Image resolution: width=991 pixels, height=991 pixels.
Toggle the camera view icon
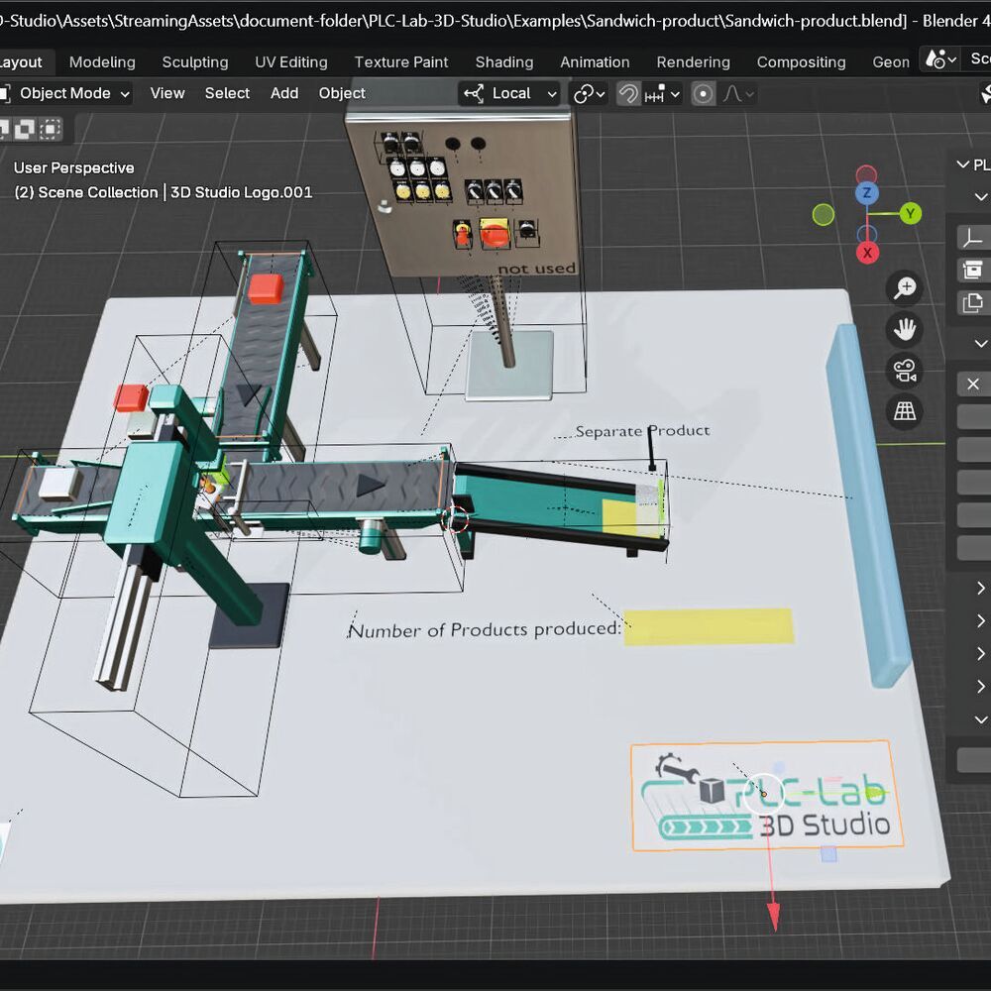click(x=905, y=371)
